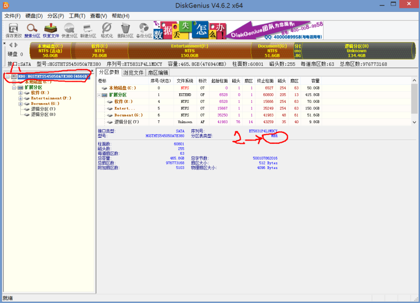Switch to the 浏览文件 tab
Screen dimensions: 420x303
point(133,72)
